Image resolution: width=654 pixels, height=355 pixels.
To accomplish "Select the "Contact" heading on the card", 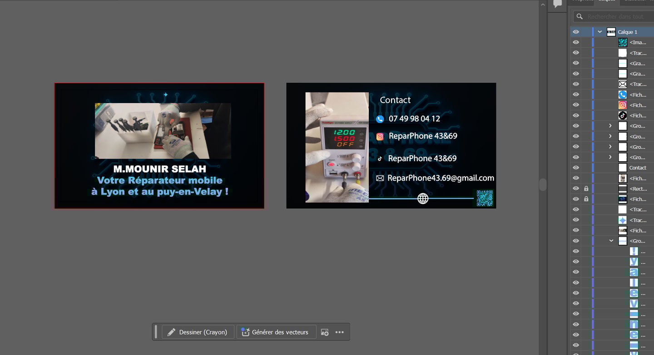I will click(x=395, y=100).
